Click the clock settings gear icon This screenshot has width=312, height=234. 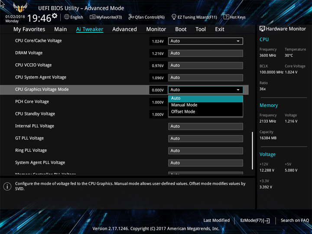click(55, 16)
